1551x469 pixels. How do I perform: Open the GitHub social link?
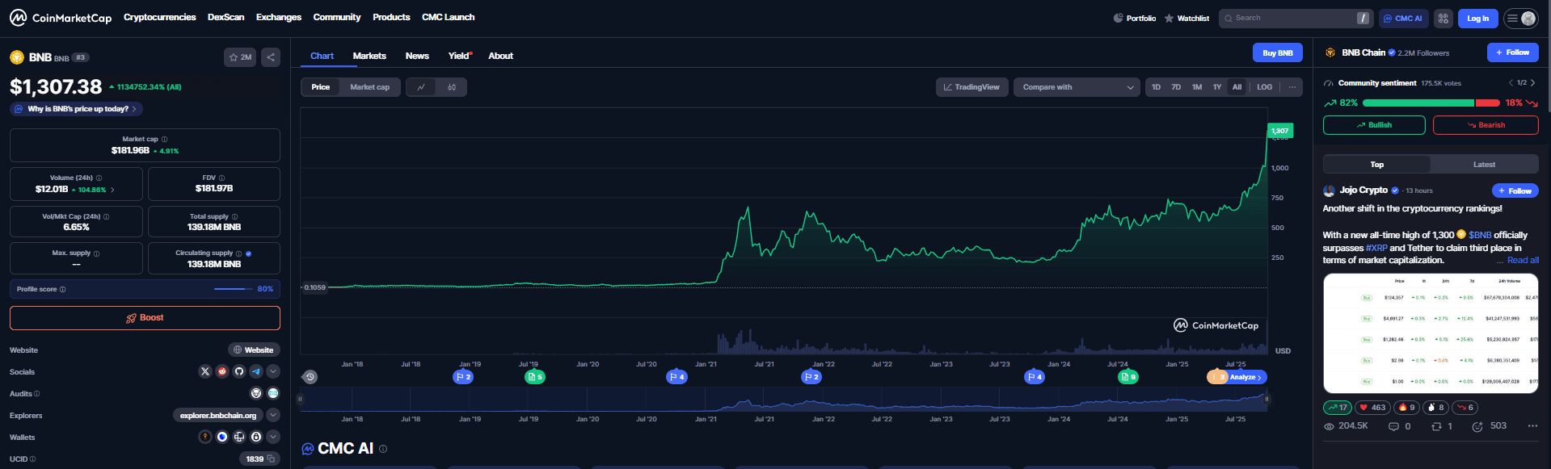point(239,371)
